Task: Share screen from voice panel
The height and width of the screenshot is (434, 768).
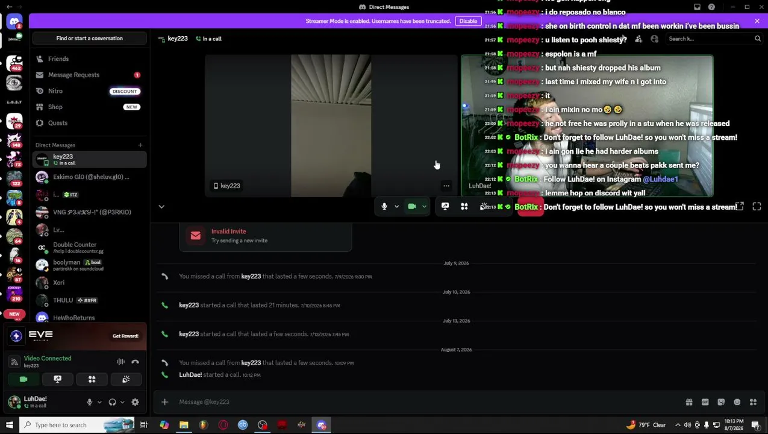Action: [58, 379]
